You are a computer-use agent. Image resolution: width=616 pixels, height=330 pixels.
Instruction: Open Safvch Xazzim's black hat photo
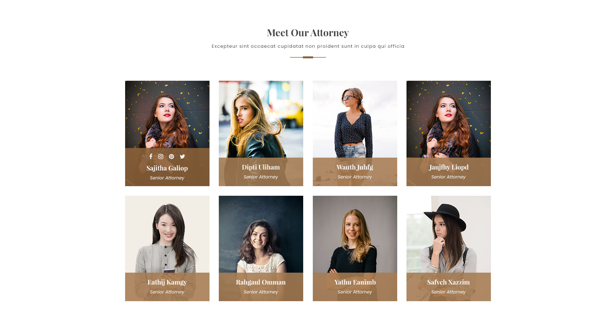449,234
